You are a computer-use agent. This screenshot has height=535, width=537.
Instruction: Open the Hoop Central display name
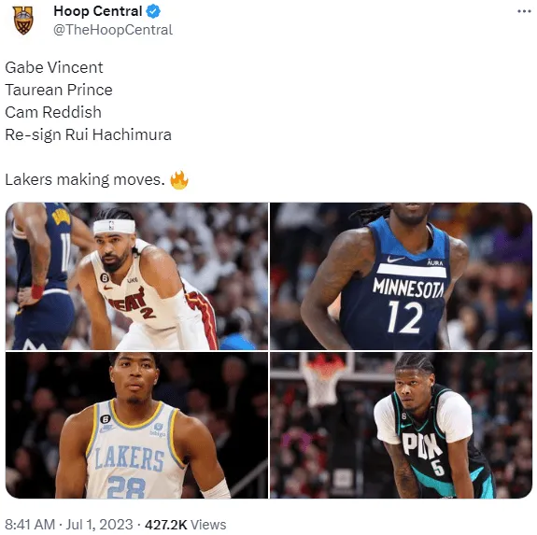coord(98,11)
